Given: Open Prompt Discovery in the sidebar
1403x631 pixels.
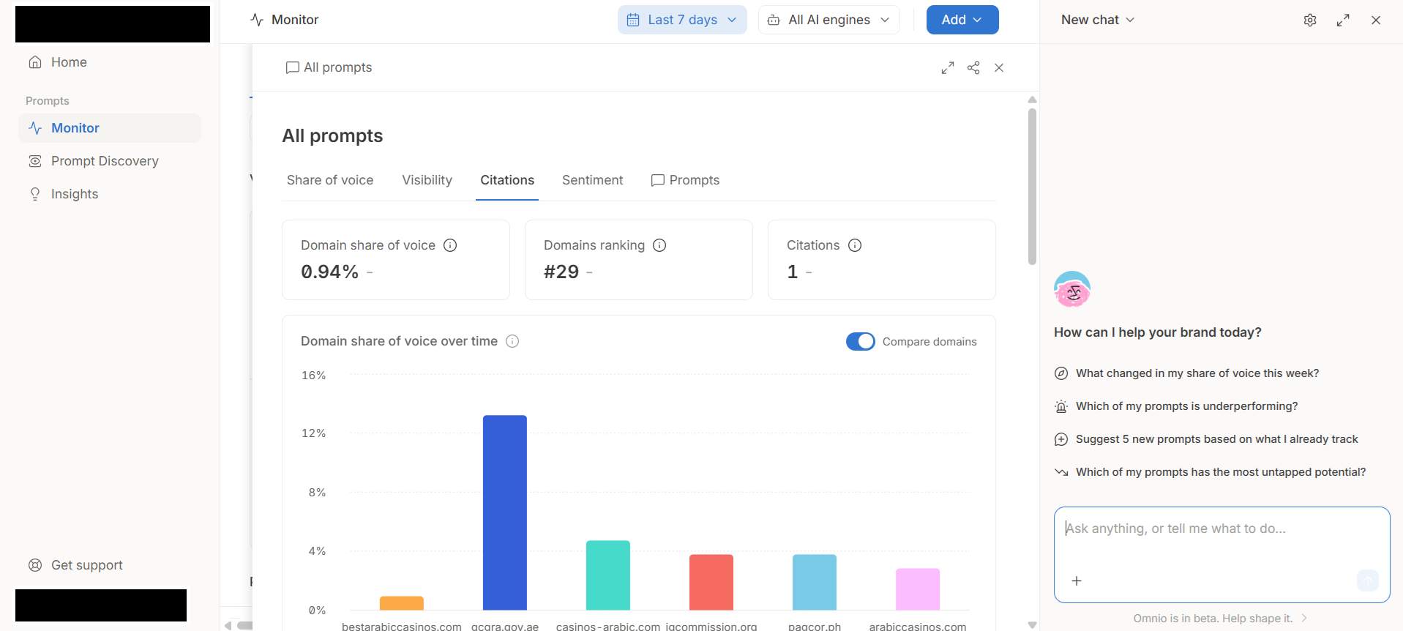Looking at the screenshot, I should point(110,161).
